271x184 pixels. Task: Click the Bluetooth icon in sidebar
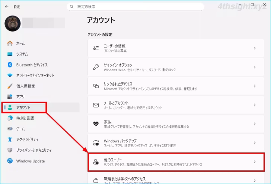[x=10, y=65]
